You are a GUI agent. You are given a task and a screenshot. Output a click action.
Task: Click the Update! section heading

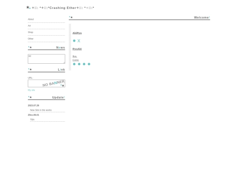coord(59,98)
